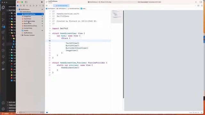Screen dimensions: 205x115
Task: Open ButtonView file in navigator
Action: coord(28,23)
